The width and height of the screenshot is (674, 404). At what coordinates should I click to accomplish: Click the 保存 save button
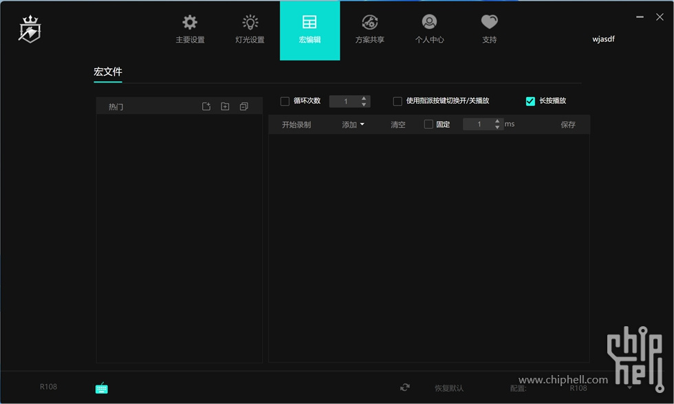pos(568,125)
